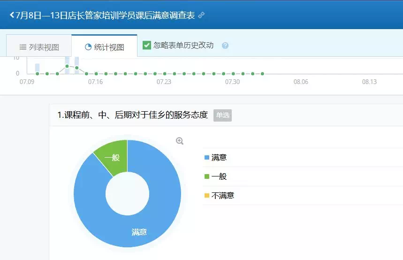
Task: Click the yellow 不满意 legend swatch
Action: click(207, 196)
